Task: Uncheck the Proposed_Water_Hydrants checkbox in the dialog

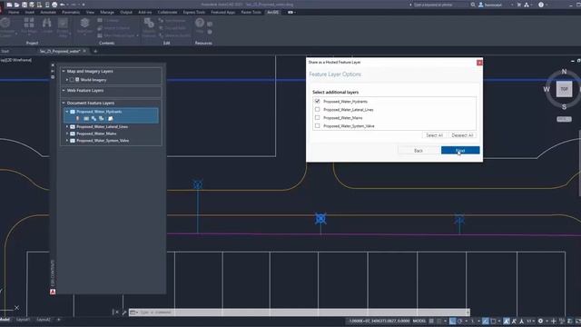Action: point(317,101)
